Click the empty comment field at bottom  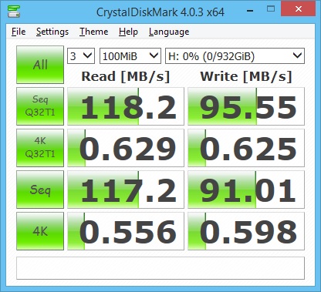[160, 268]
